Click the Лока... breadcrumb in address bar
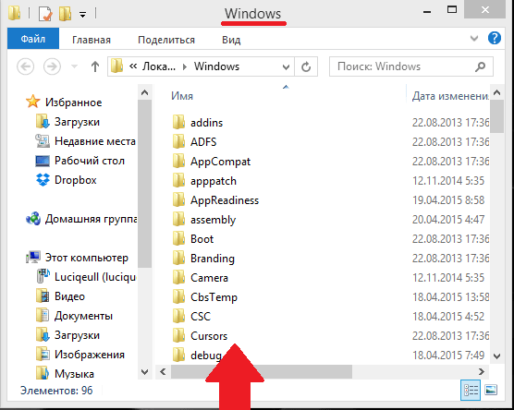The width and height of the screenshot is (514, 410). (159, 66)
